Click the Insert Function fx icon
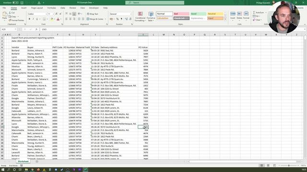 [36, 29]
